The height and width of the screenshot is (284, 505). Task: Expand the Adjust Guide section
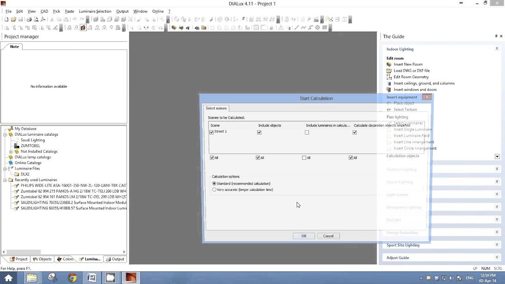497,258
